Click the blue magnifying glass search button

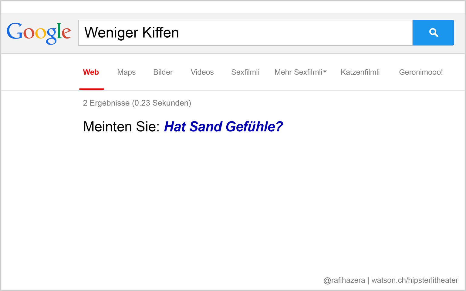point(433,33)
